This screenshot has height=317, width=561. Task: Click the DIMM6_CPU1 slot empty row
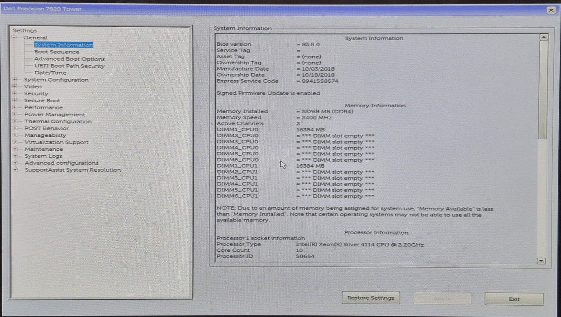coord(295,197)
